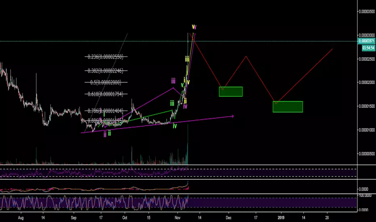
Task: Click the candle countdown timer 03:54:54
Action: tap(368, 48)
